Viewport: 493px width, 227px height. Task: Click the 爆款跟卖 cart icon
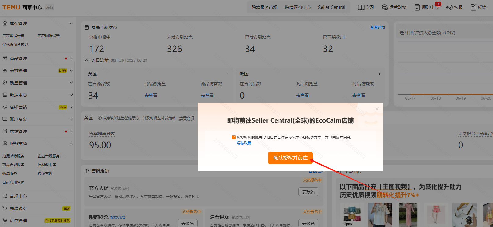5,208
